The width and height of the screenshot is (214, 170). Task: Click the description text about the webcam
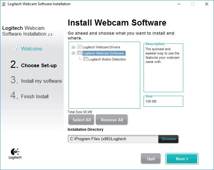tap(162, 55)
